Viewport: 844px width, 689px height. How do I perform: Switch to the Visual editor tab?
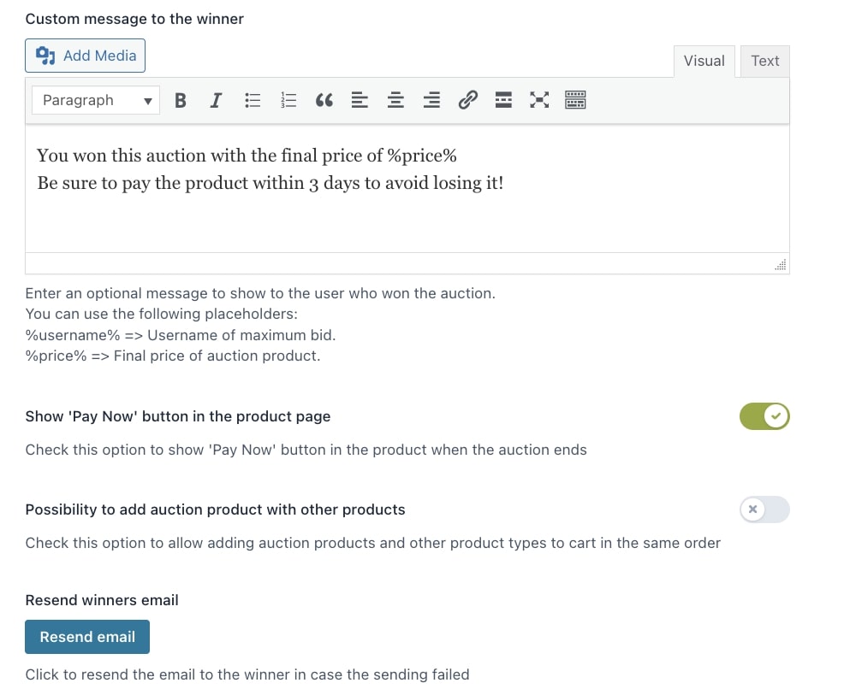704,61
